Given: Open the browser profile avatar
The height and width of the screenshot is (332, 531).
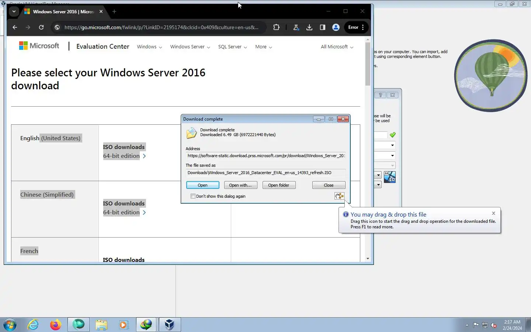Looking at the screenshot, I should (336, 27).
